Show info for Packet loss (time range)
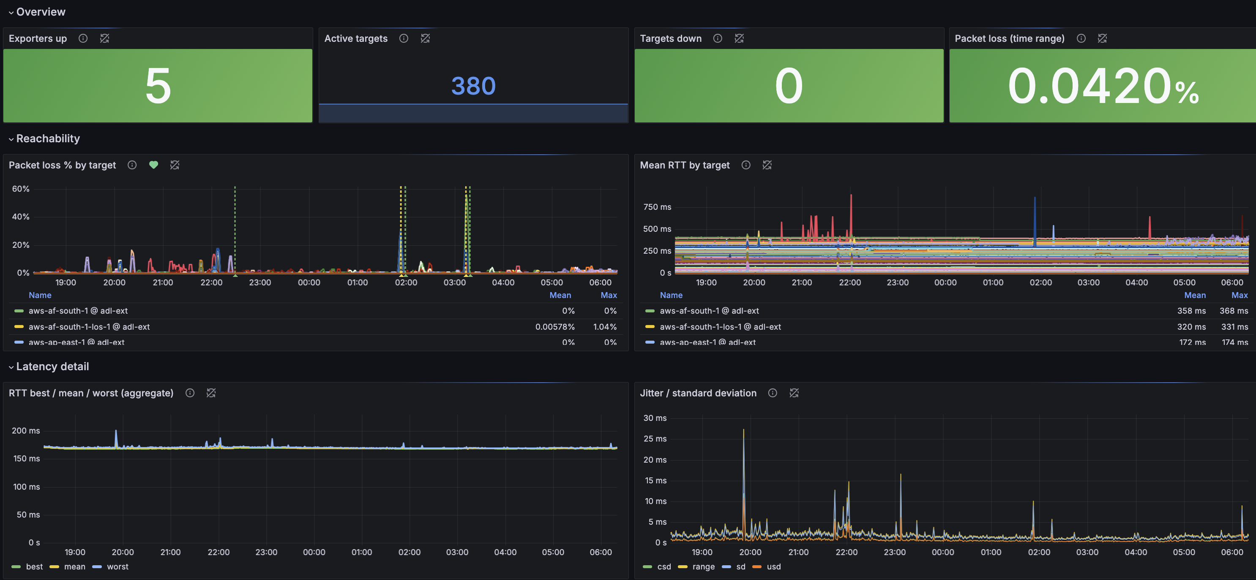 click(x=1081, y=38)
